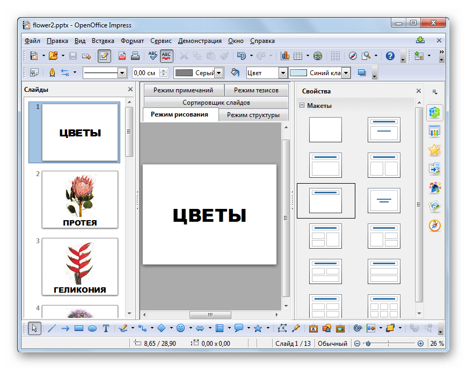
Task: Expand the Callouts dropdown arrow
Action: tap(249, 328)
